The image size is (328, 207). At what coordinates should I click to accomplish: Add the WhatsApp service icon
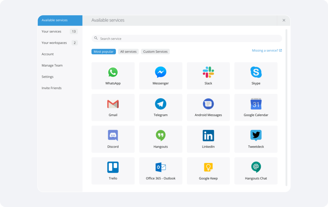tap(113, 72)
